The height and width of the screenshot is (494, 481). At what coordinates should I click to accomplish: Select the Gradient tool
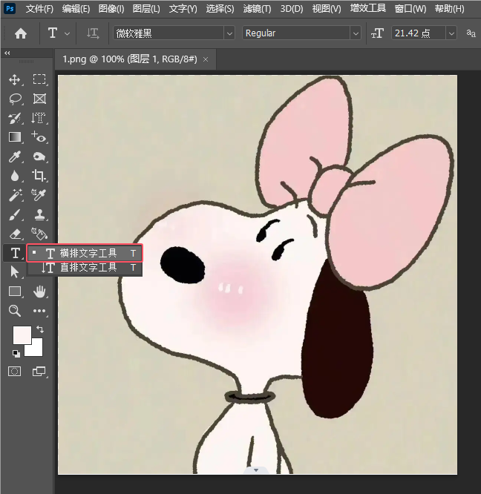point(15,137)
